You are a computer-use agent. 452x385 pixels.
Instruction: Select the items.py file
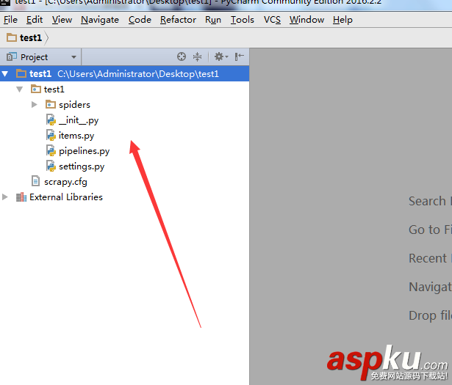click(76, 136)
